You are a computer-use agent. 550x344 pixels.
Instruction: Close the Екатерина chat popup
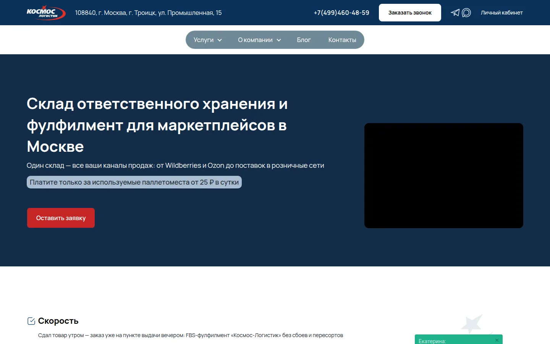497,340
